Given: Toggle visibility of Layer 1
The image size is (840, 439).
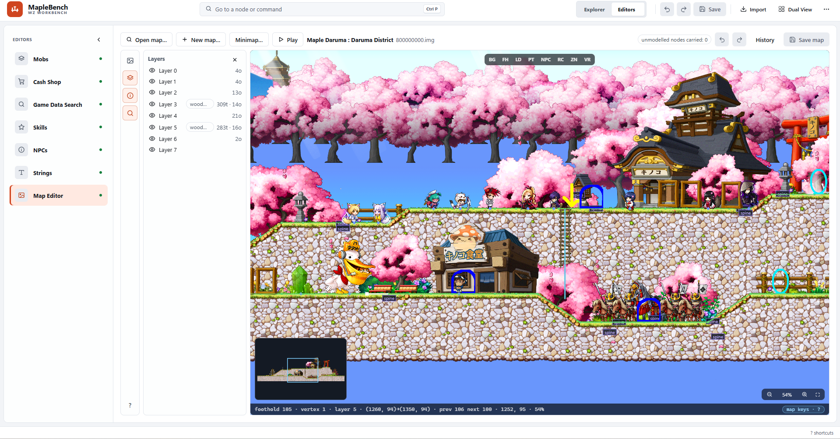Looking at the screenshot, I should [x=152, y=81].
